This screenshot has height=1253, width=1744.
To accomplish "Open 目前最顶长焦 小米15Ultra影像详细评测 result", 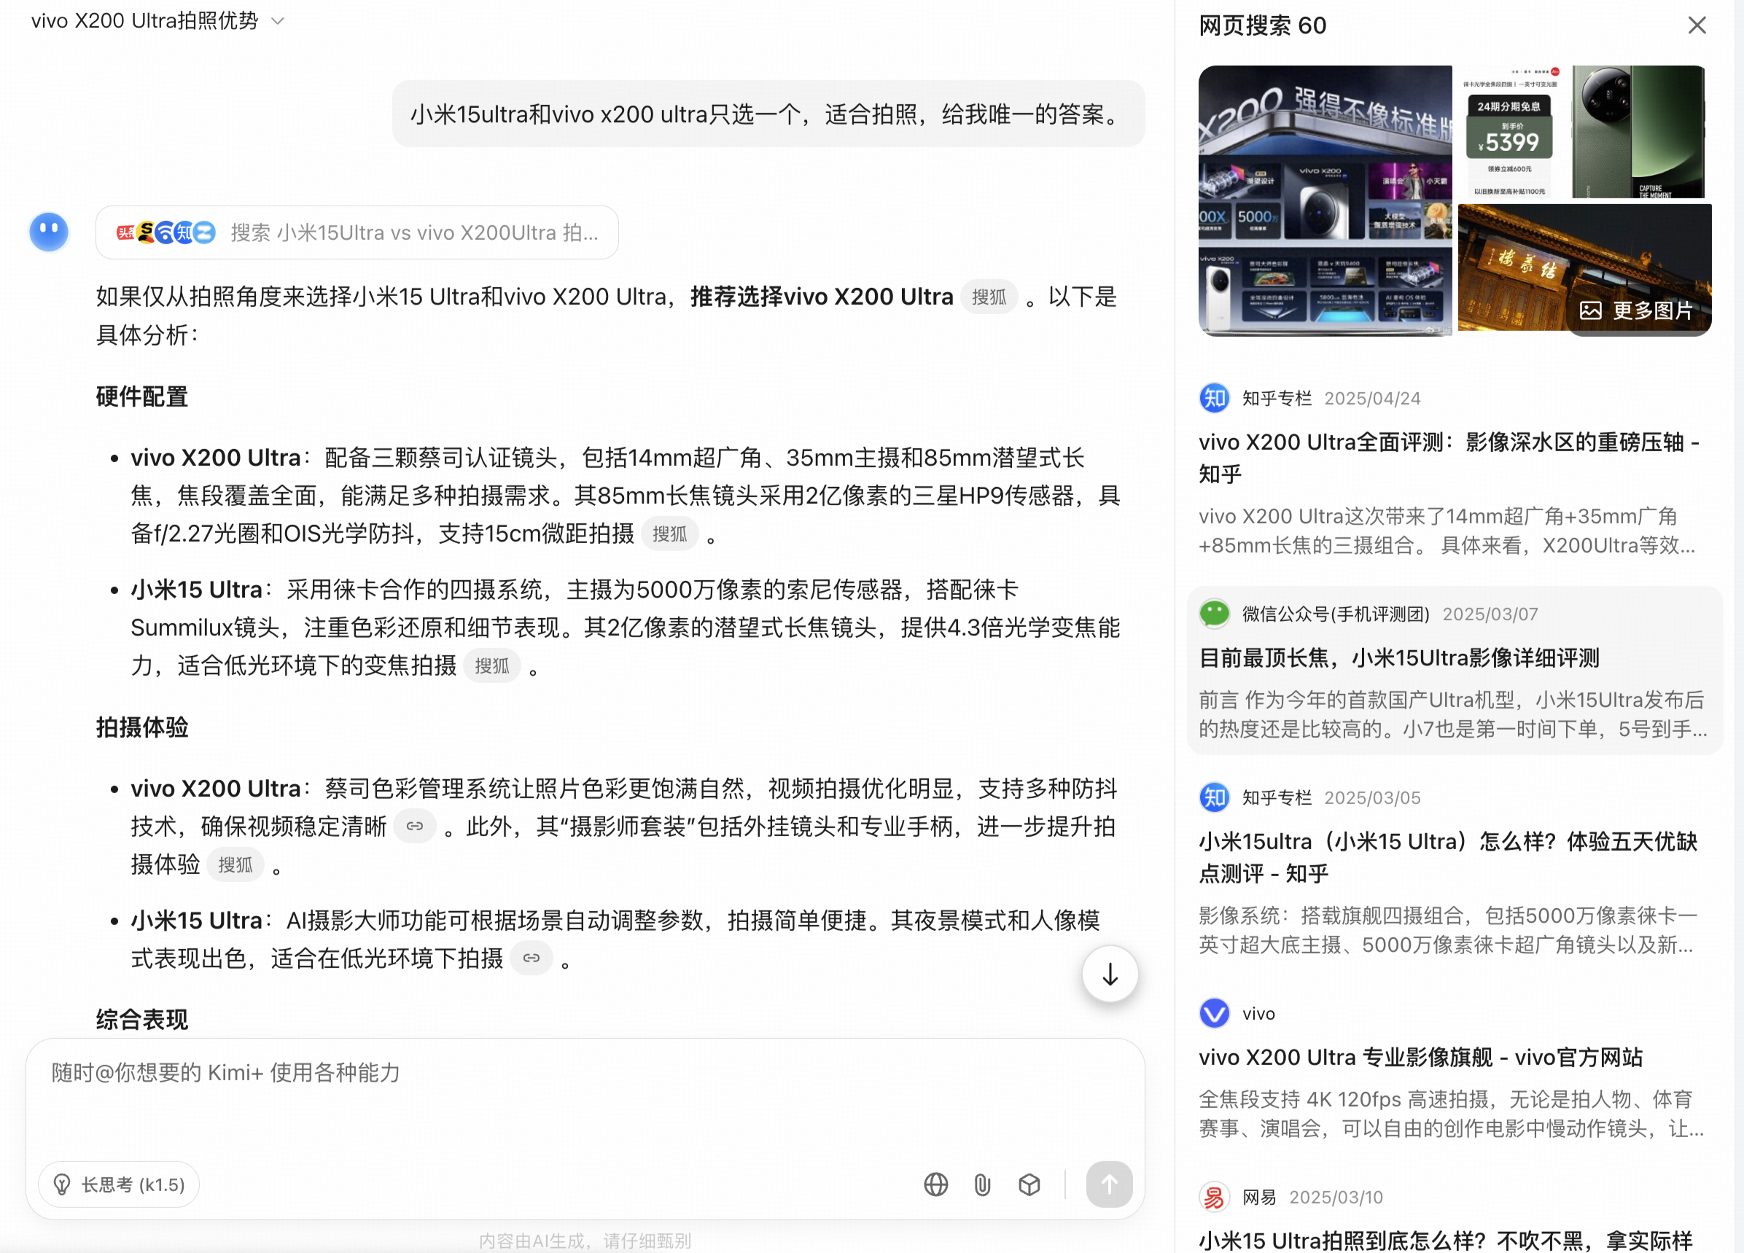I will point(1398,658).
